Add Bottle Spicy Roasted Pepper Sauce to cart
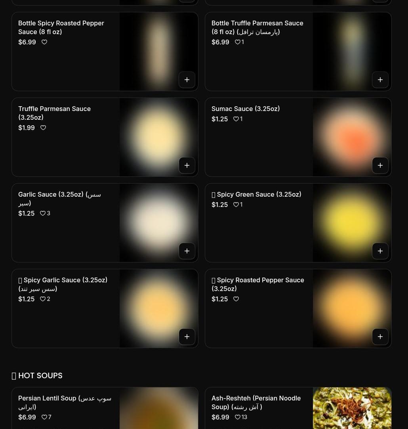The image size is (408, 429). (187, 80)
